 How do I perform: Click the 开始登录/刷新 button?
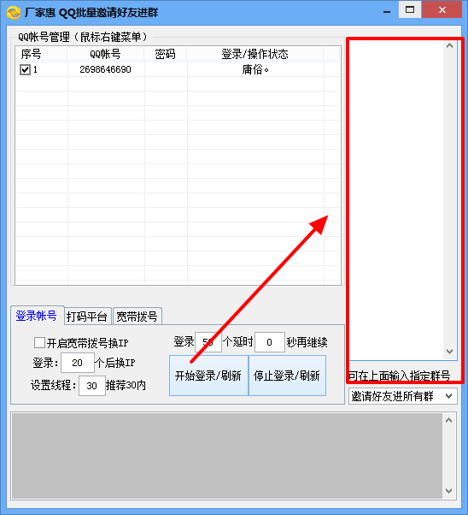tap(208, 376)
